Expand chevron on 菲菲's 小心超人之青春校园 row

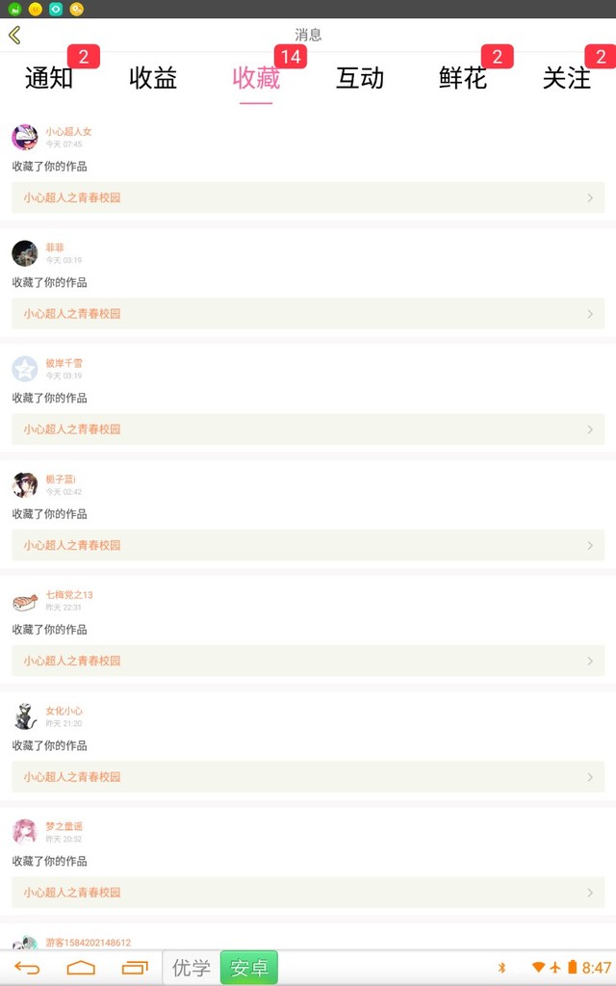click(x=590, y=314)
